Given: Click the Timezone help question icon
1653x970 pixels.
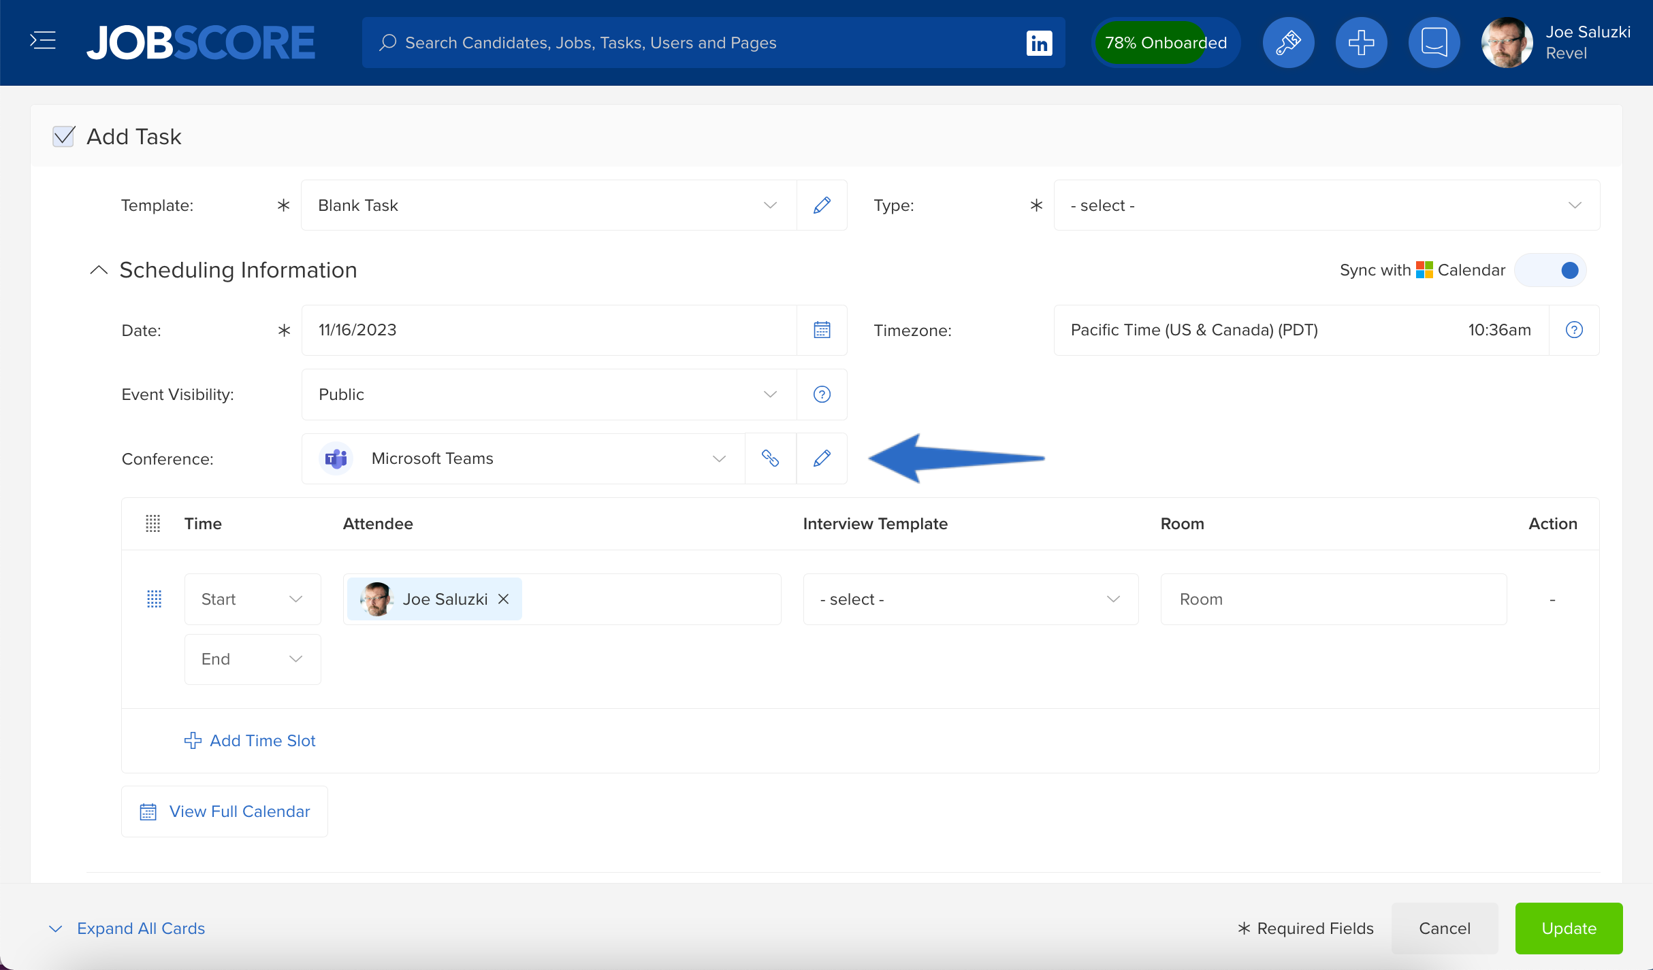Looking at the screenshot, I should (1574, 330).
